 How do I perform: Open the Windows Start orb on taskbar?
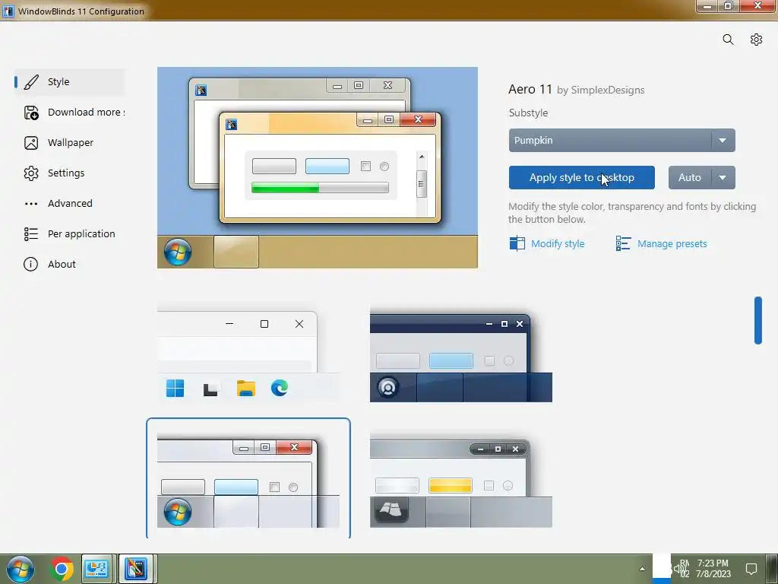(x=21, y=569)
